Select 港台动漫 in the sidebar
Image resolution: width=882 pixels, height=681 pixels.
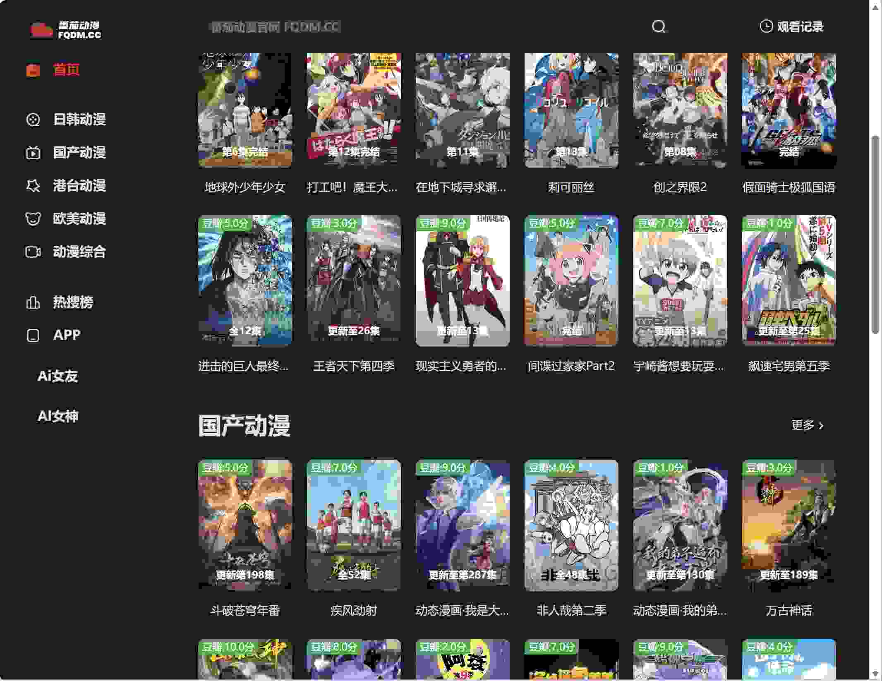point(79,186)
